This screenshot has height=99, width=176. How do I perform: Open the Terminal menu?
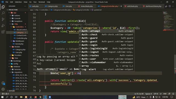[x=42, y=2]
